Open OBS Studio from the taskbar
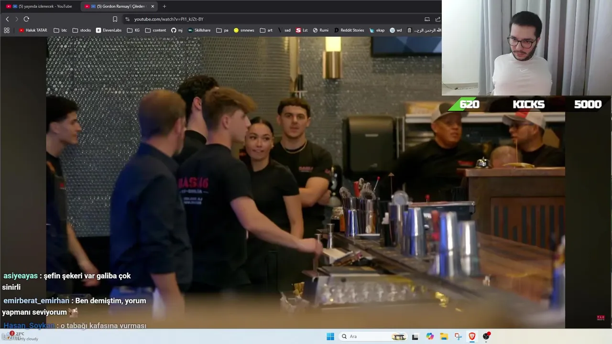 [x=486, y=336]
